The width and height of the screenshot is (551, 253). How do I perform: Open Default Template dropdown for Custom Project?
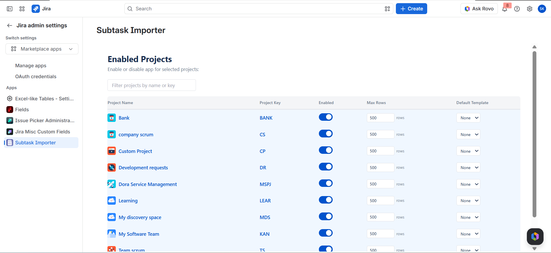coord(468,151)
